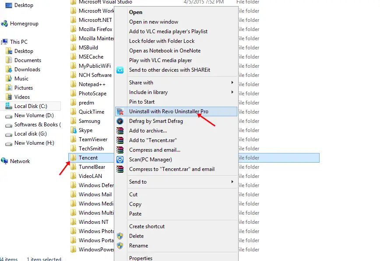This screenshot has width=380, height=261.
Task: Open Softwares & Books drive in sidebar
Action: tap(38, 125)
